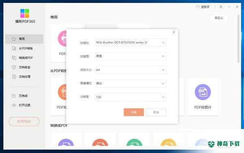Open 打开记录 history

point(24,105)
